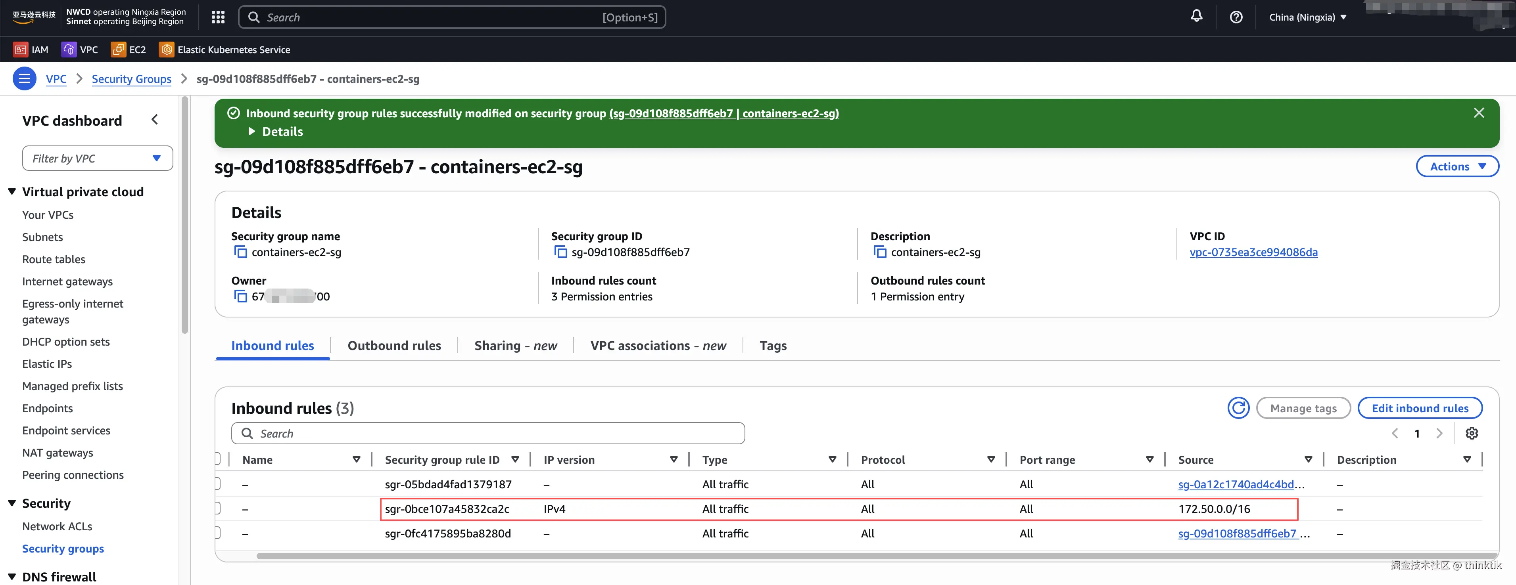Toggle the hamburger navigation menu icon
The image size is (1516, 585).
coord(24,79)
